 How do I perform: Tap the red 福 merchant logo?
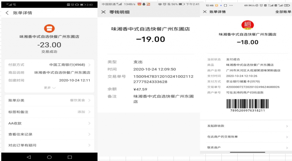(248, 25)
